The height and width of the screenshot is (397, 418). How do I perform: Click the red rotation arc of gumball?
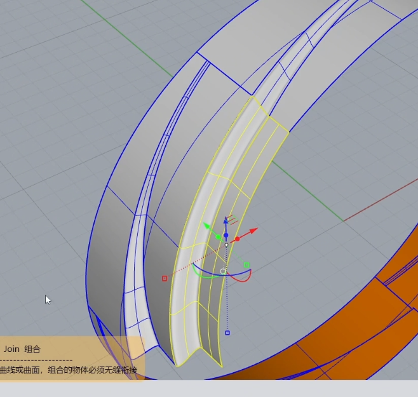tap(249, 276)
